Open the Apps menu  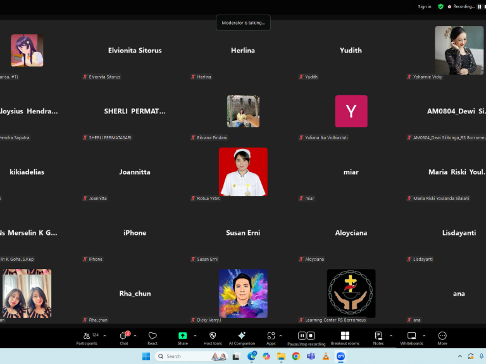coord(271,338)
